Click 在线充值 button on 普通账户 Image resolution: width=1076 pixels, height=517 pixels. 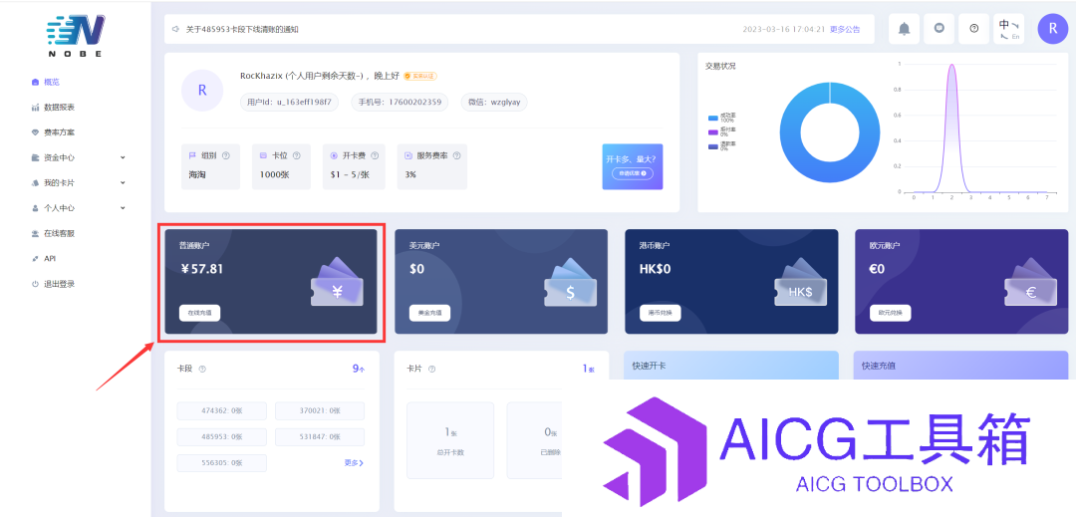click(x=199, y=313)
